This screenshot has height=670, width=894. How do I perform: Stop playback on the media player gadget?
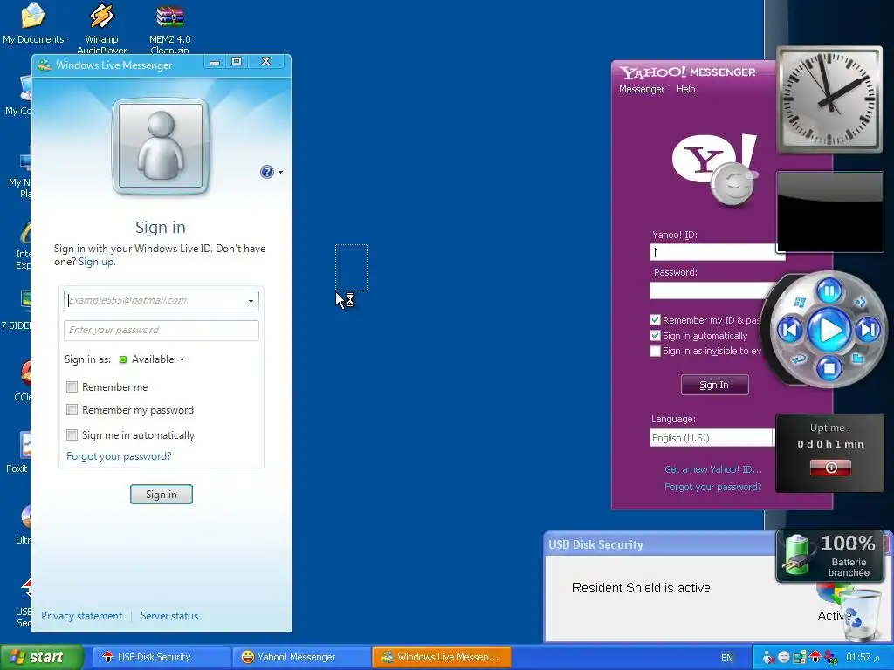[829, 369]
